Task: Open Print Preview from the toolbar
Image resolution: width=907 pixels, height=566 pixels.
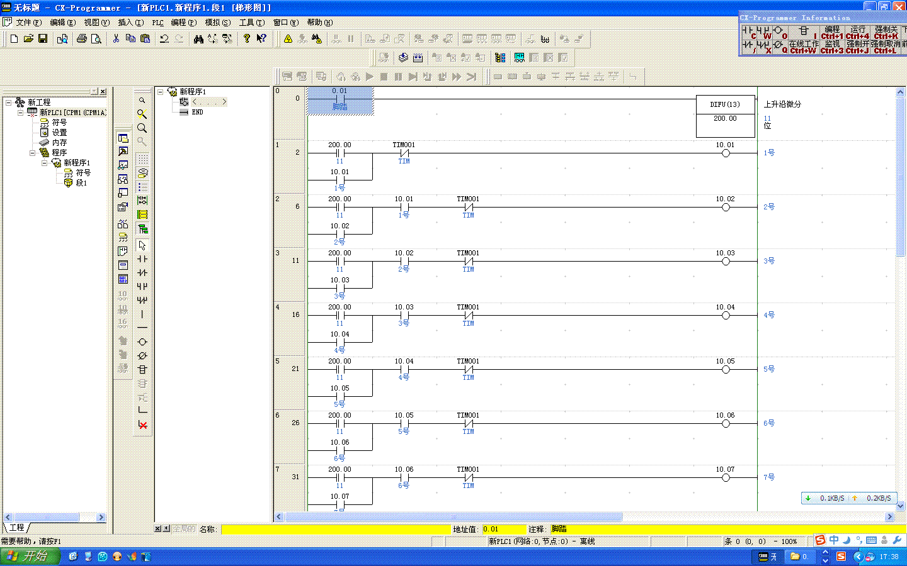Action: pyautogui.click(x=96, y=39)
